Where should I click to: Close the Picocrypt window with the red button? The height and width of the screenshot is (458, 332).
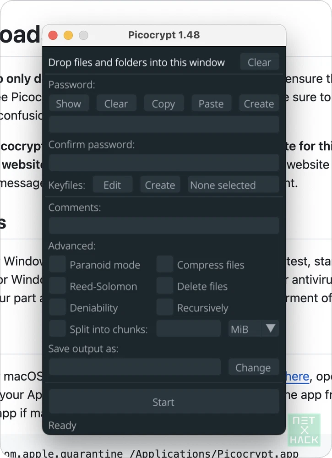coord(53,35)
